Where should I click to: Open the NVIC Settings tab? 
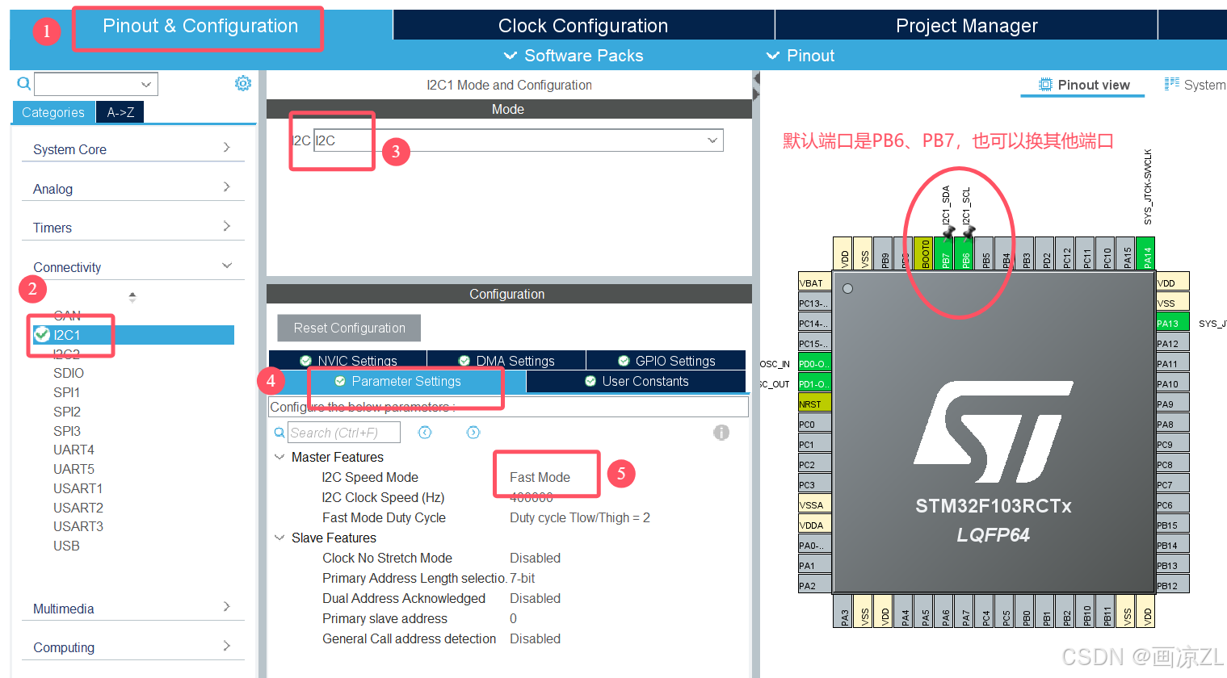click(347, 361)
